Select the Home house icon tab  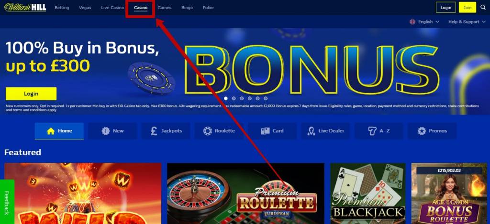pos(59,131)
